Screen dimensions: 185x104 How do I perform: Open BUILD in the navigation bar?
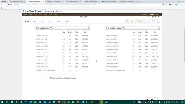152,14
